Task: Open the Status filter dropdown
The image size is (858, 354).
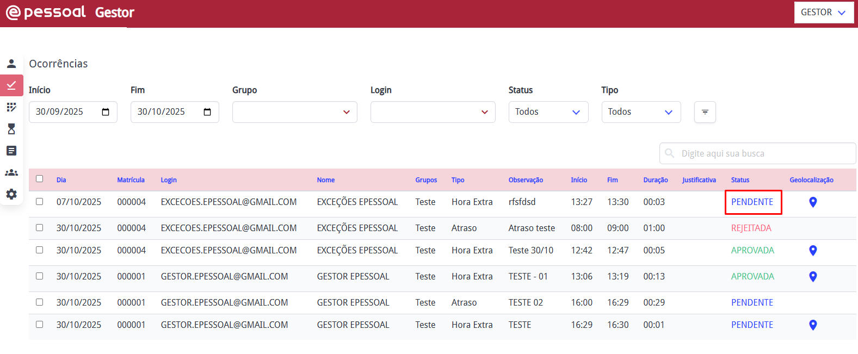Action: tap(548, 112)
